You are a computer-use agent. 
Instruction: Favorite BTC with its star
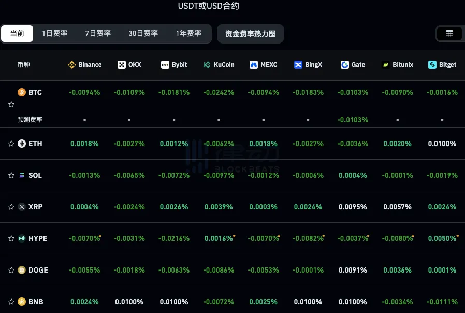click(11, 104)
